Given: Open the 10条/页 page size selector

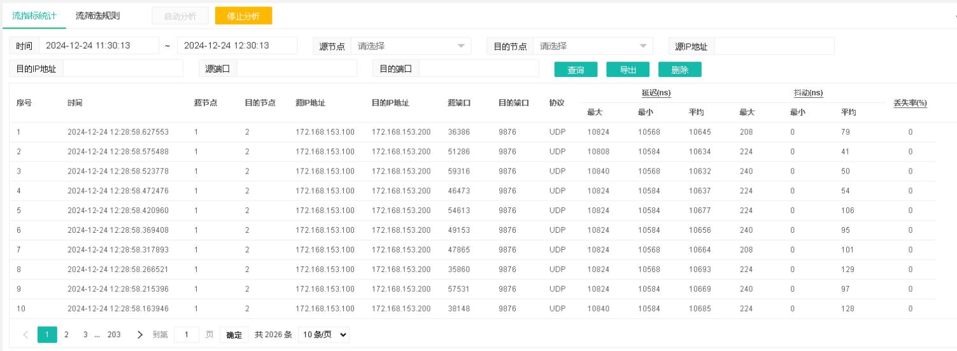Looking at the screenshot, I should (x=323, y=335).
